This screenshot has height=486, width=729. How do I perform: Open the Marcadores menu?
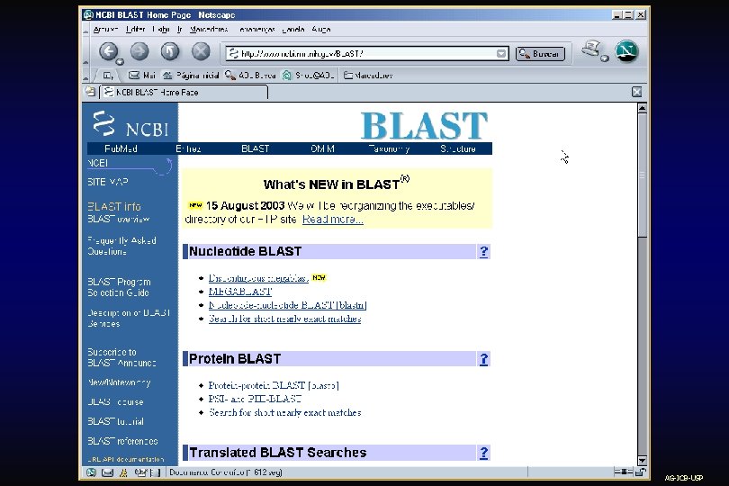tap(209, 30)
